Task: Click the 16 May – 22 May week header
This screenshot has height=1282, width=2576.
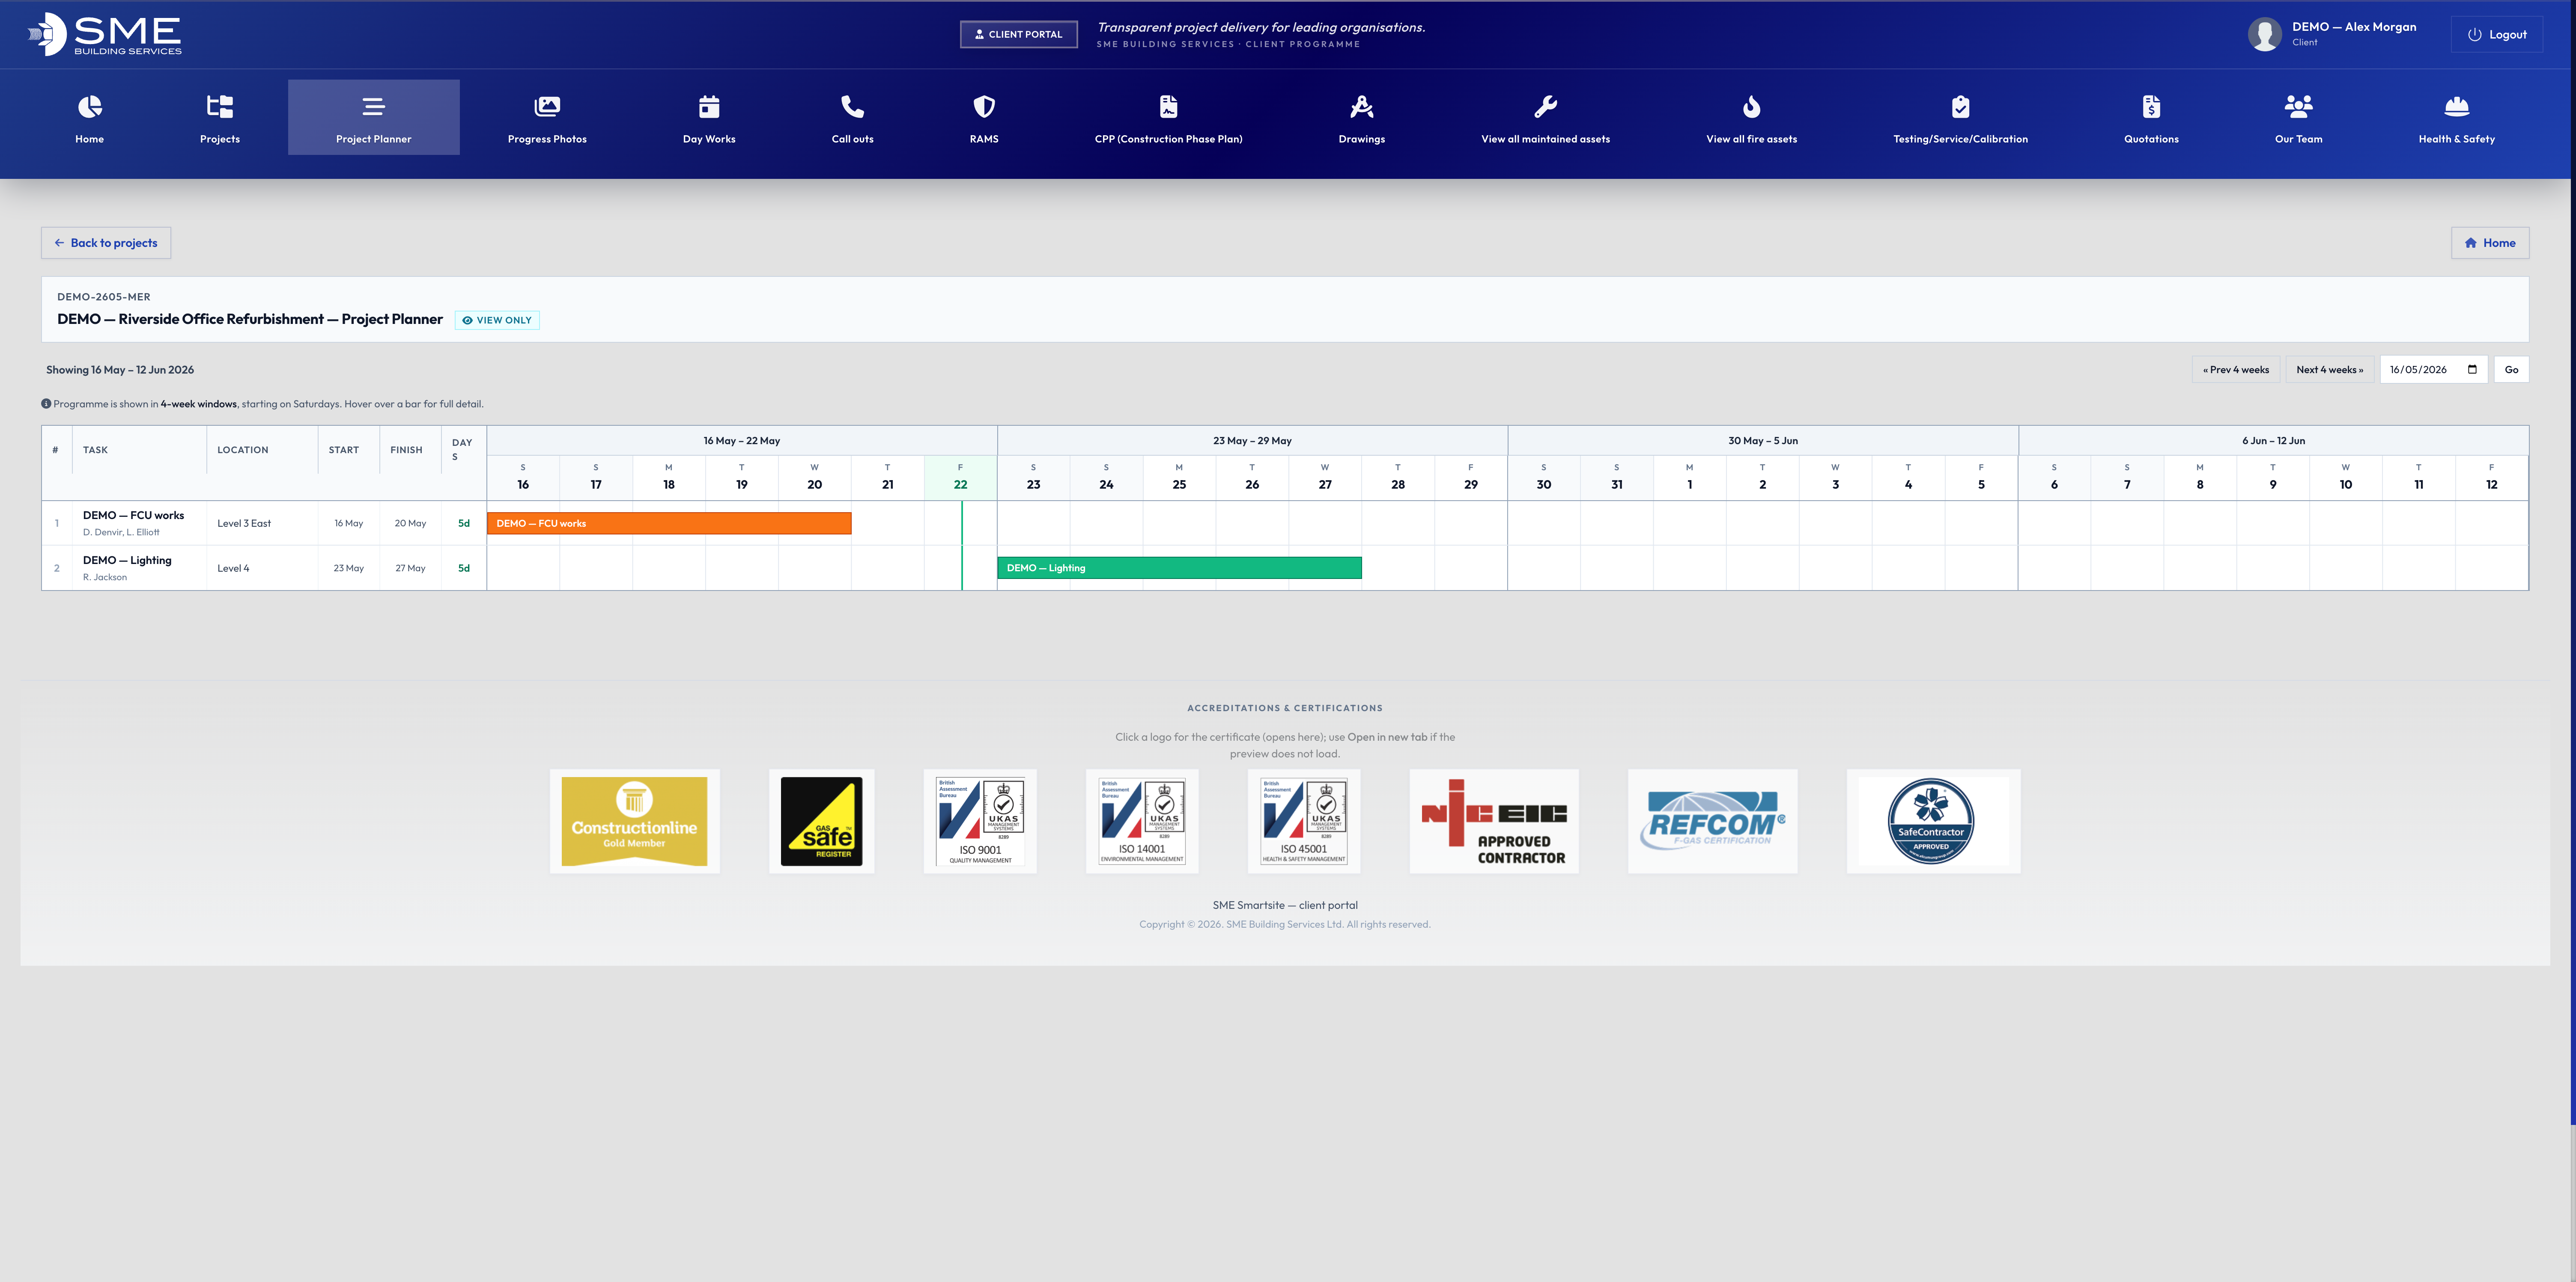Action: (742, 441)
